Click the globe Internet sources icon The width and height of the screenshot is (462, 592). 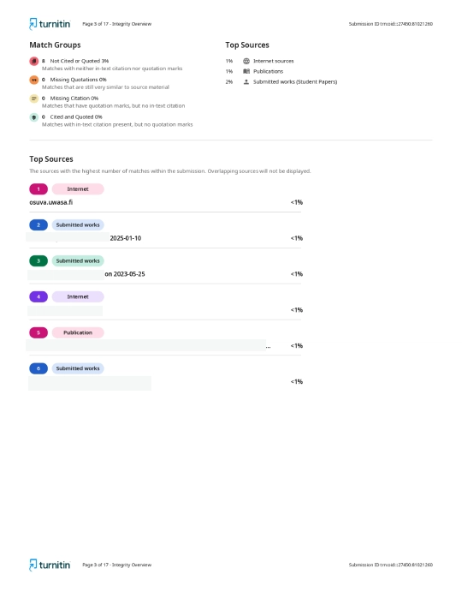(x=246, y=61)
